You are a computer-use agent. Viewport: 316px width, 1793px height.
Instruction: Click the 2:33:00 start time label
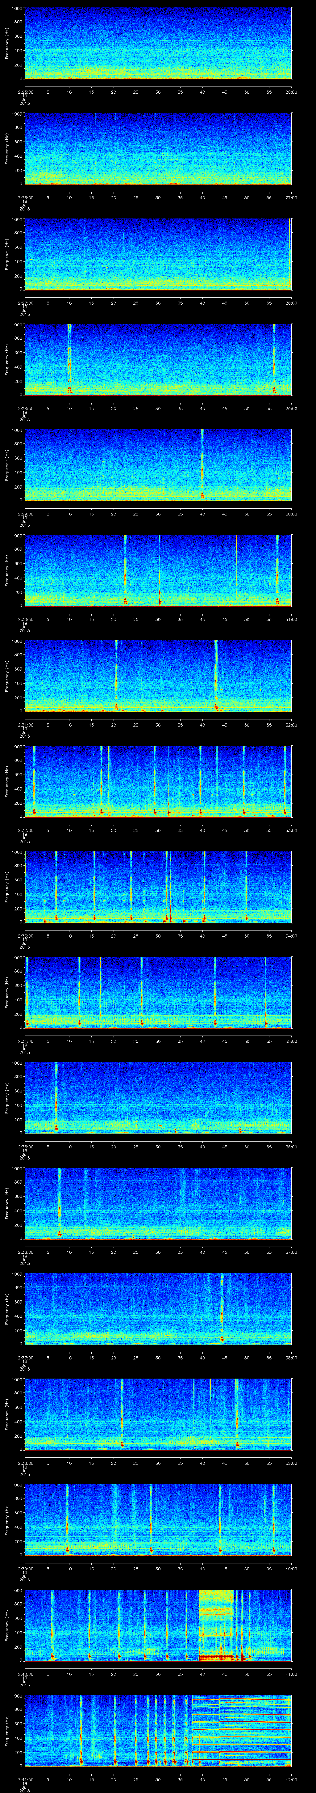pos(25,935)
